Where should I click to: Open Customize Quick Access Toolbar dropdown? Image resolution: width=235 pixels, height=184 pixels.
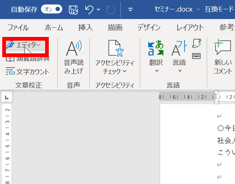coord(130,10)
